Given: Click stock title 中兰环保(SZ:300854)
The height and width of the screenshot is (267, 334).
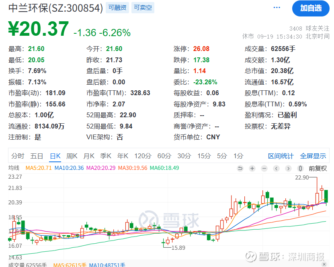Looking at the screenshot, I should [x=55, y=8].
